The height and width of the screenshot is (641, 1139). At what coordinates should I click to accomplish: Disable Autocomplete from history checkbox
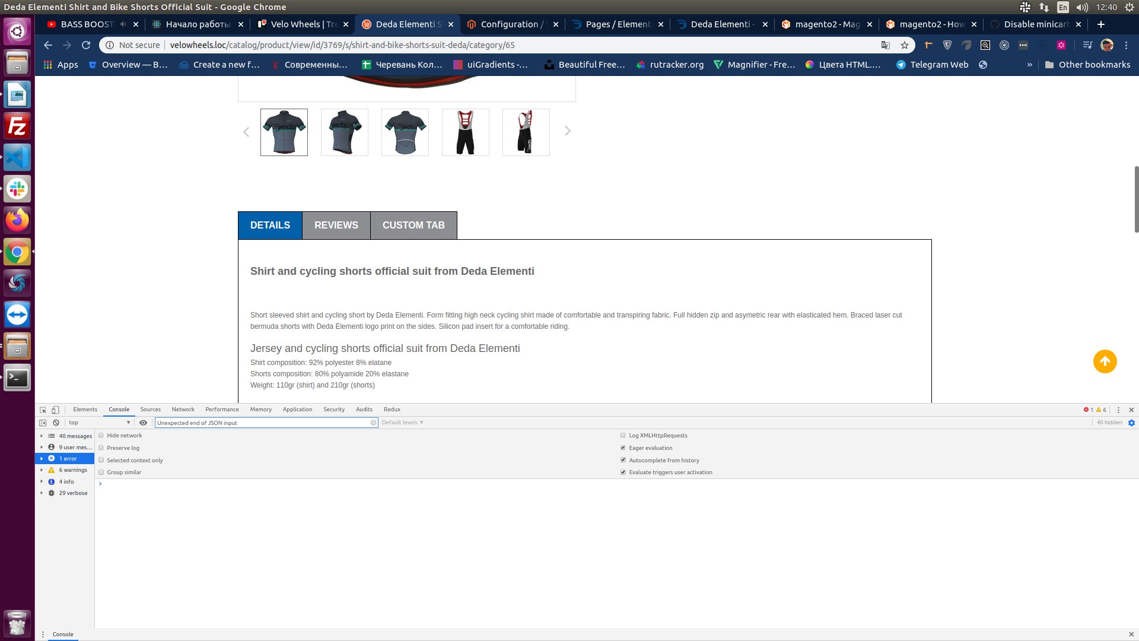[x=623, y=460]
